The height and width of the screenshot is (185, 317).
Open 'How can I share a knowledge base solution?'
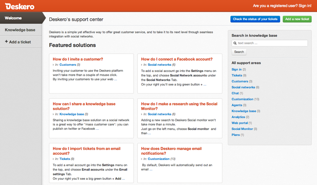(84, 106)
